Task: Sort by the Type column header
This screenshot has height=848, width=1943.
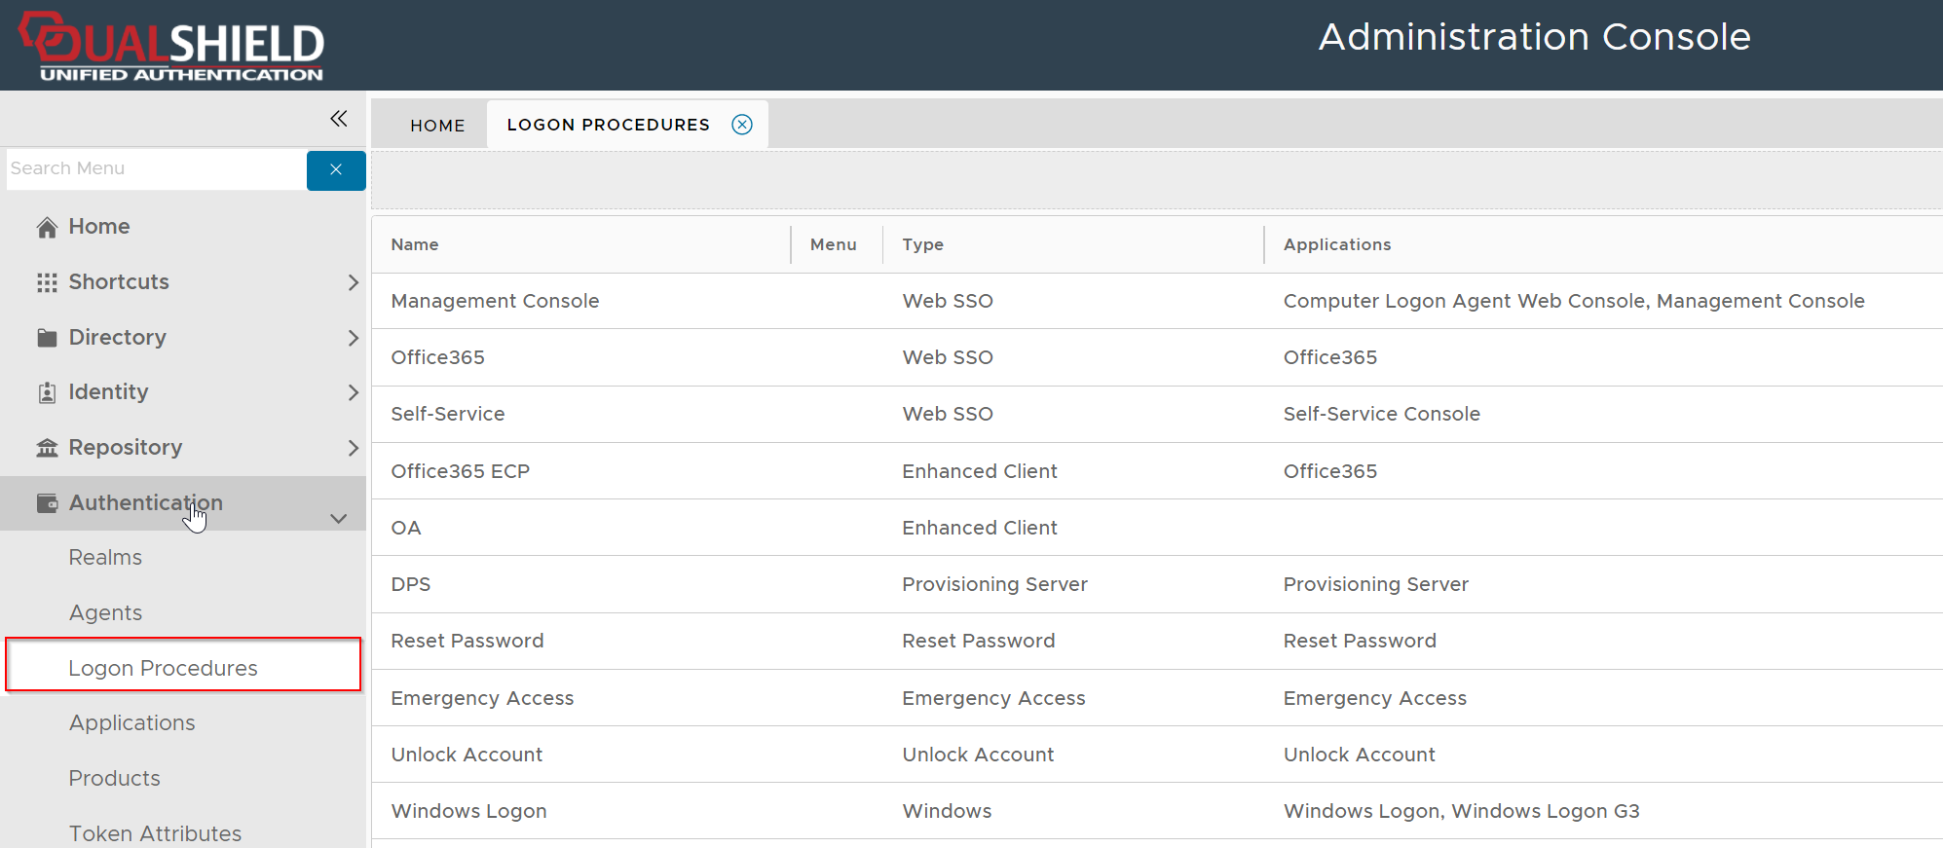Action: tap(922, 244)
